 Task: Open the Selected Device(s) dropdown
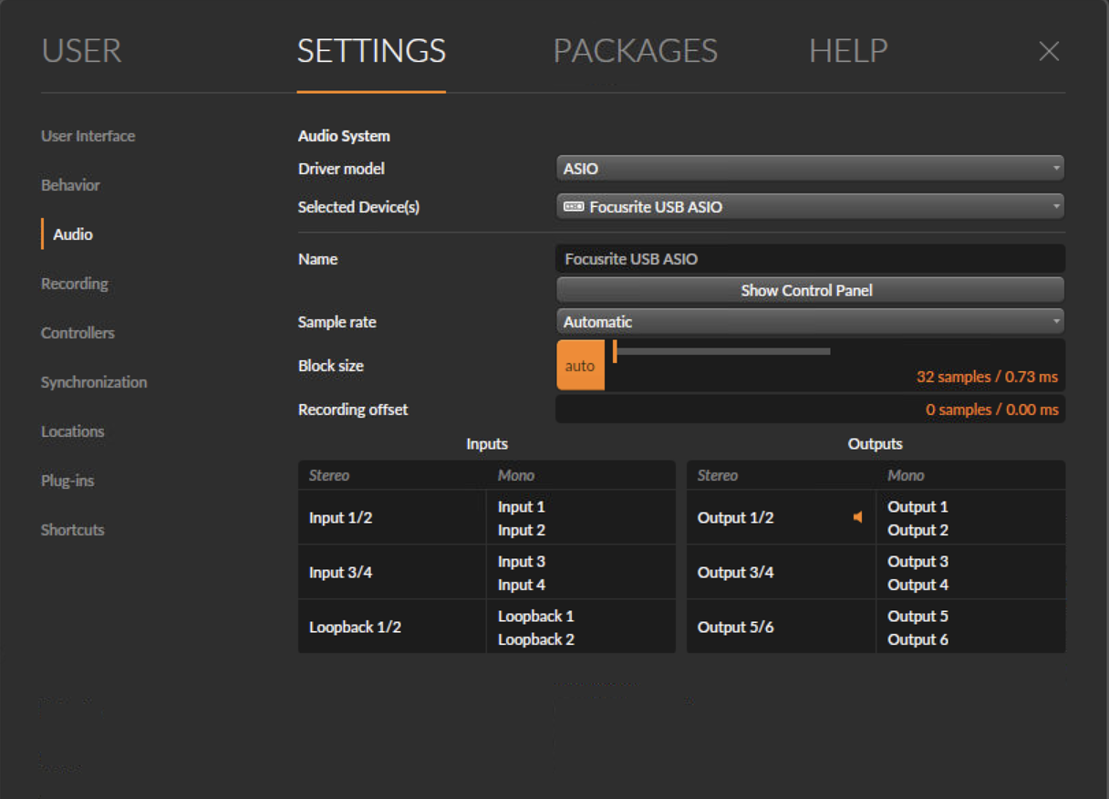(x=810, y=207)
